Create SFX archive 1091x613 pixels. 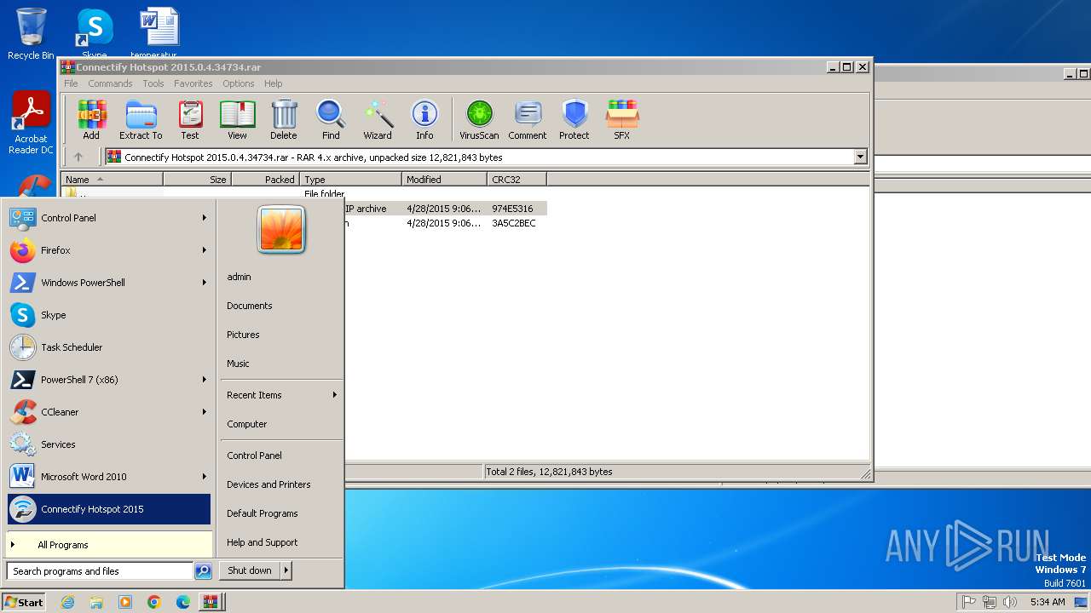622,120
